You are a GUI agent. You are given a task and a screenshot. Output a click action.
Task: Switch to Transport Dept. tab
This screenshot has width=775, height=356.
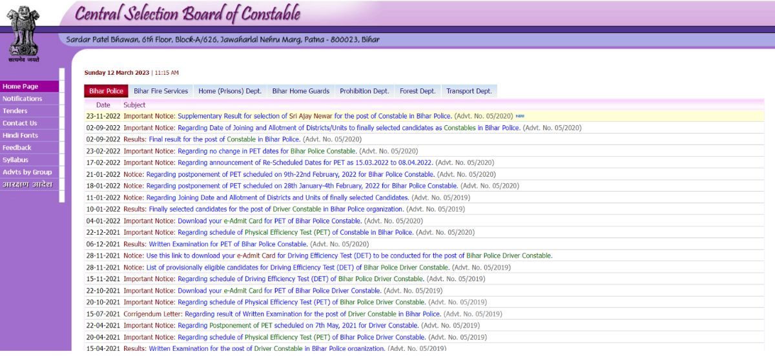(469, 91)
